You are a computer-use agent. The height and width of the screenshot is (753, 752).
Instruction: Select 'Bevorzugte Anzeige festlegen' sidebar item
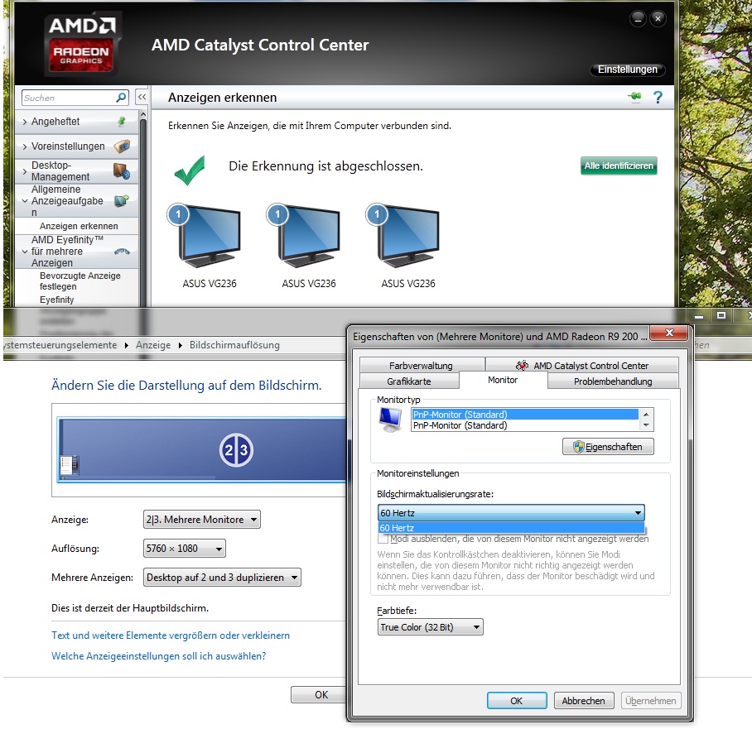(80, 281)
